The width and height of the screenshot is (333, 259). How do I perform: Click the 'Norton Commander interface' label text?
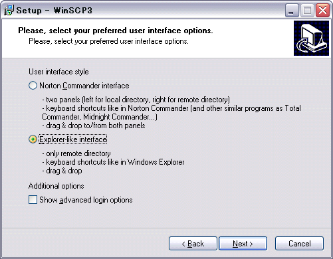click(84, 86)
